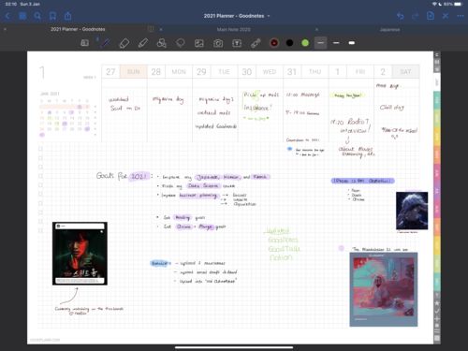Open the three-dot more options menu
Viewport: 468px width, 351px height.
point(461,16)
